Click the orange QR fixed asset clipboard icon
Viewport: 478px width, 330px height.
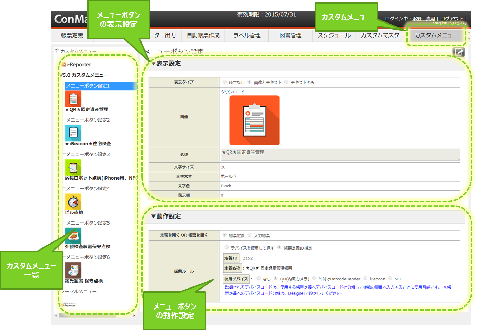tap(73, 99)
